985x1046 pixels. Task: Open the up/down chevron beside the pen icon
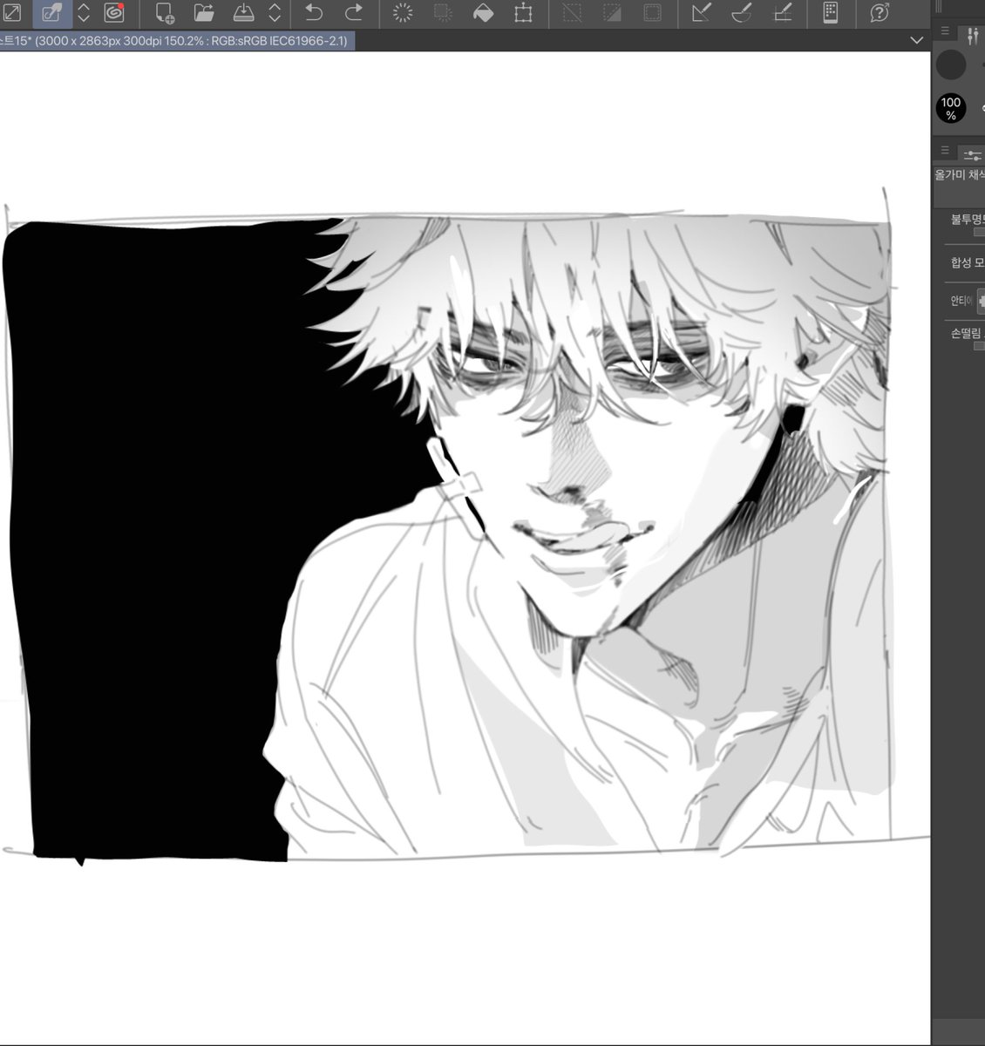pos(84,13)
